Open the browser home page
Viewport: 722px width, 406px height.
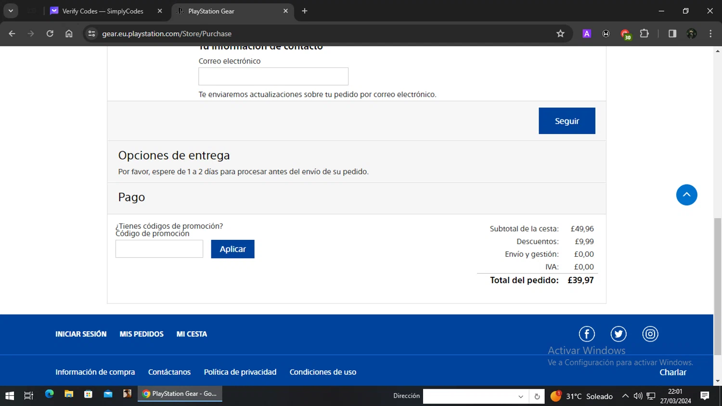(69, 34)
